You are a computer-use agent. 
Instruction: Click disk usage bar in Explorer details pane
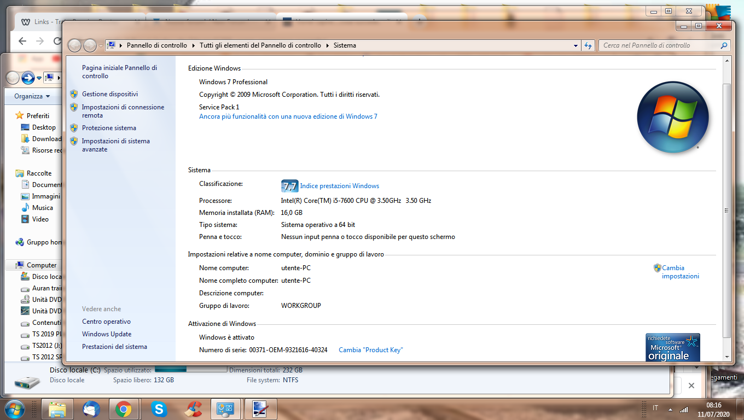tap(191, 370)
